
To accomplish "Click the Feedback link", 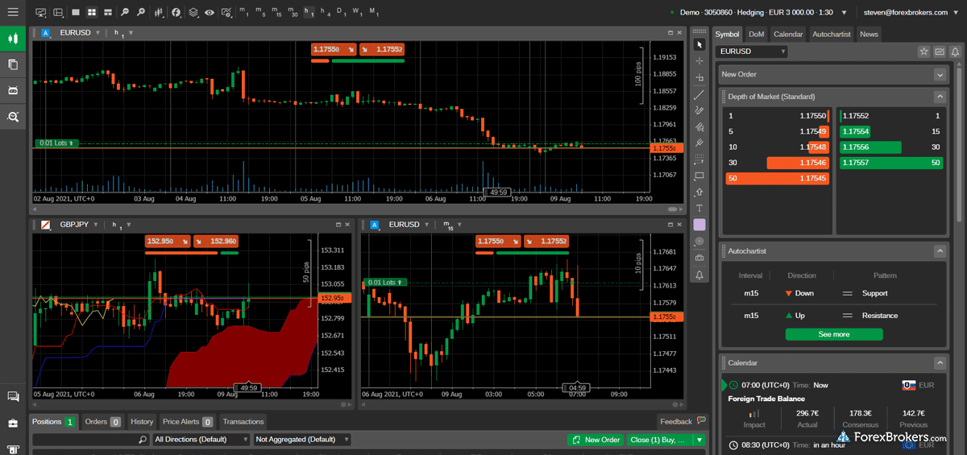I will [682, 421].
